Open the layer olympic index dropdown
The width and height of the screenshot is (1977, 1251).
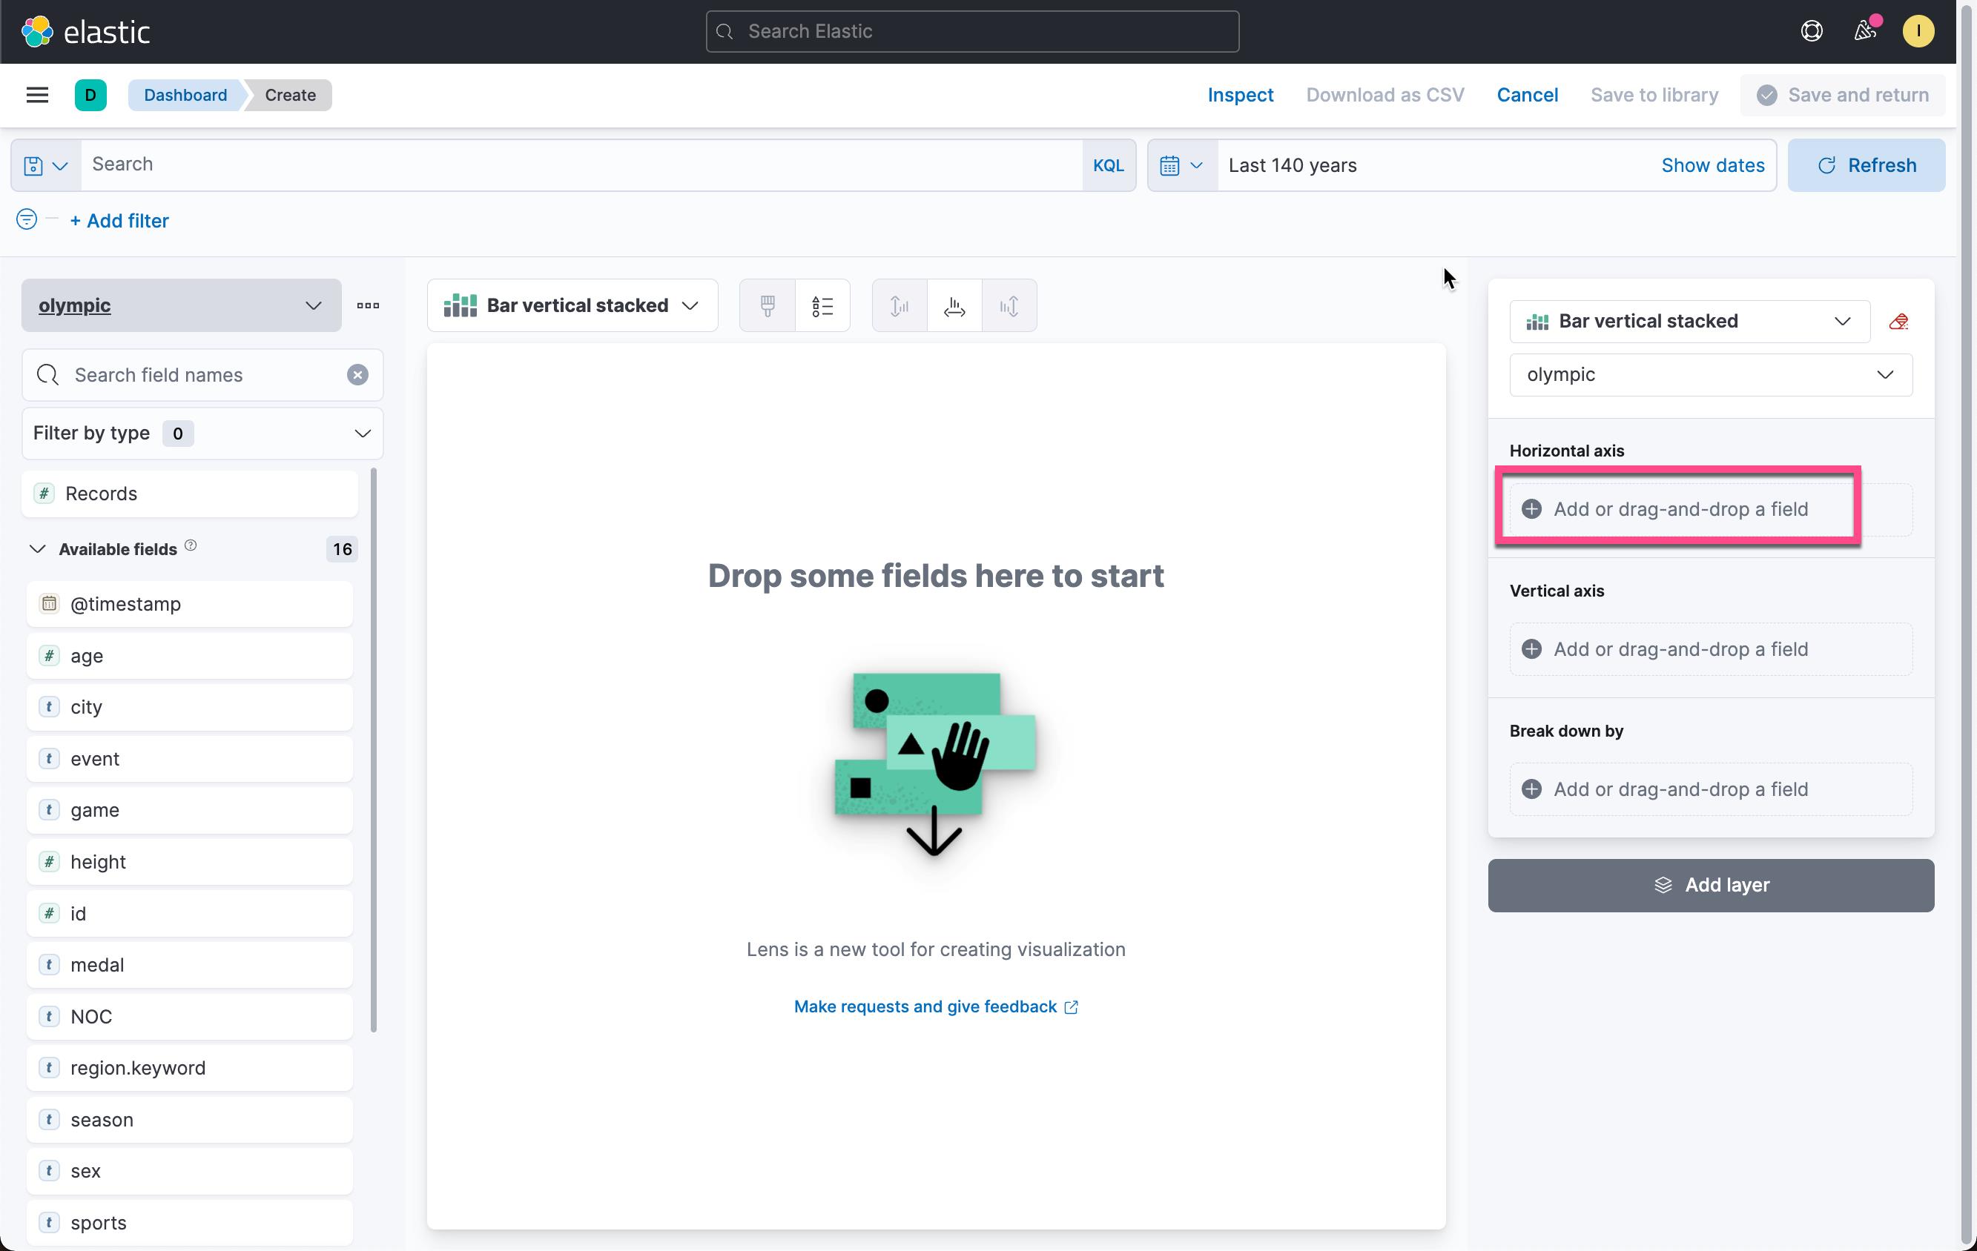click(1711, 375)
